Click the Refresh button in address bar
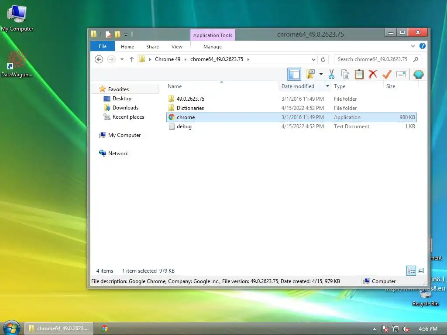The width and height of the screenshot is (447, 335). pos(323,59)
